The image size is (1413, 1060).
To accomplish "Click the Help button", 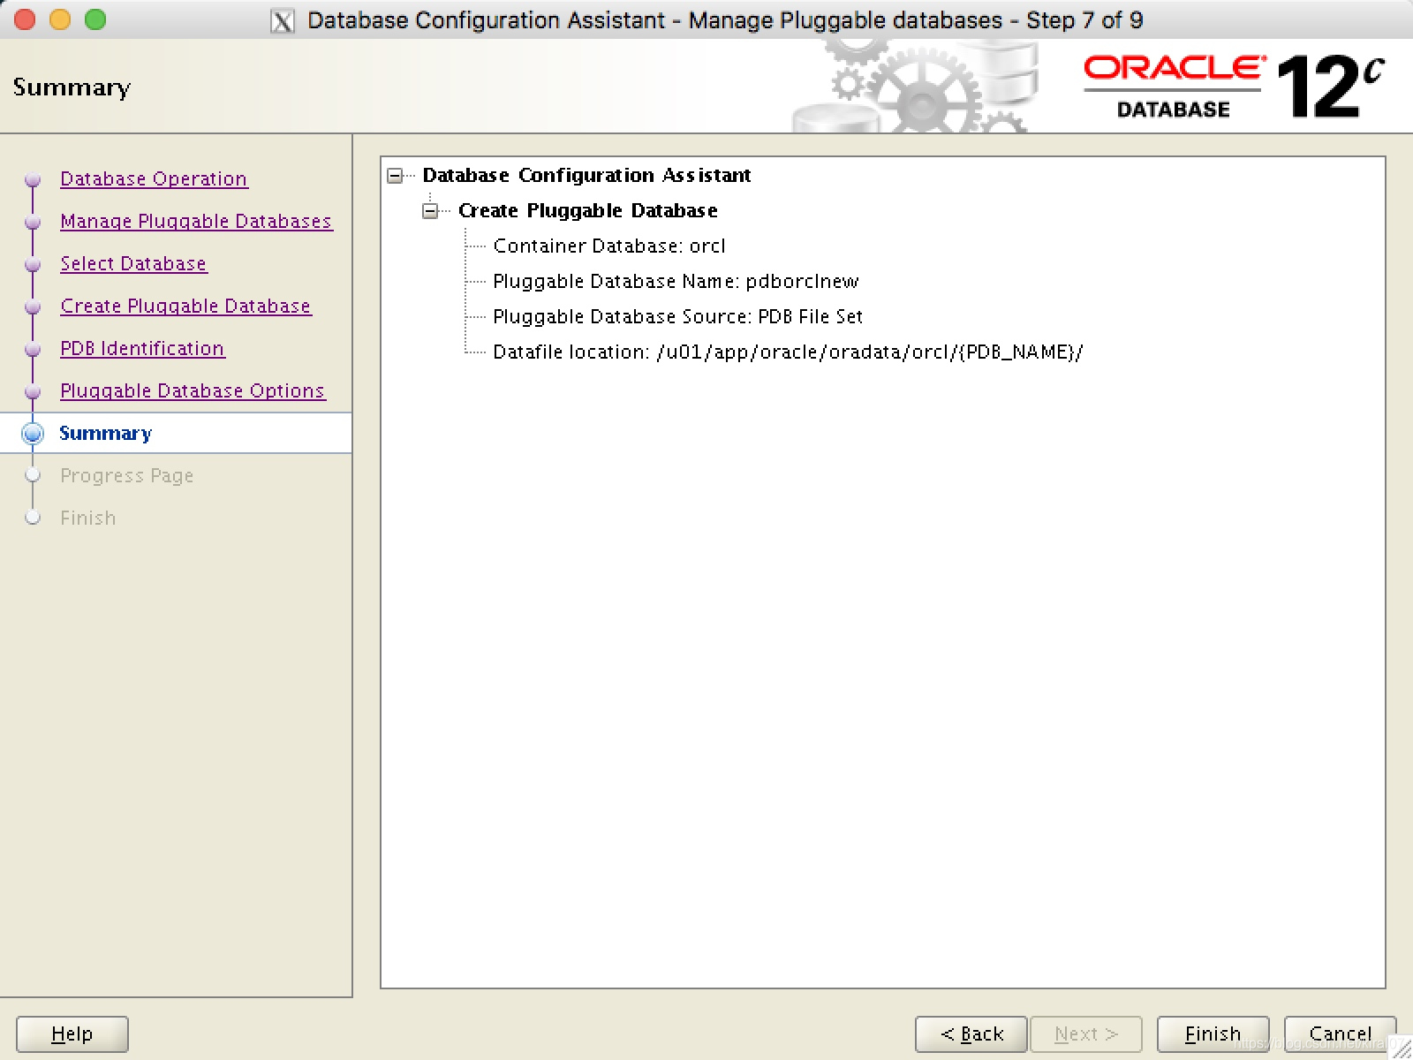I will (x=72, y=1033).
